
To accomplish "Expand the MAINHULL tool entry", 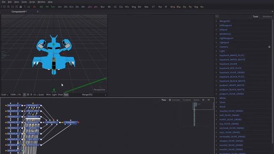I will click(x=217, y=34).
